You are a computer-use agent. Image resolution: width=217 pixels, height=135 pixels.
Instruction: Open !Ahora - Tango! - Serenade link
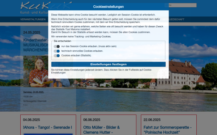tap(47, 127)
